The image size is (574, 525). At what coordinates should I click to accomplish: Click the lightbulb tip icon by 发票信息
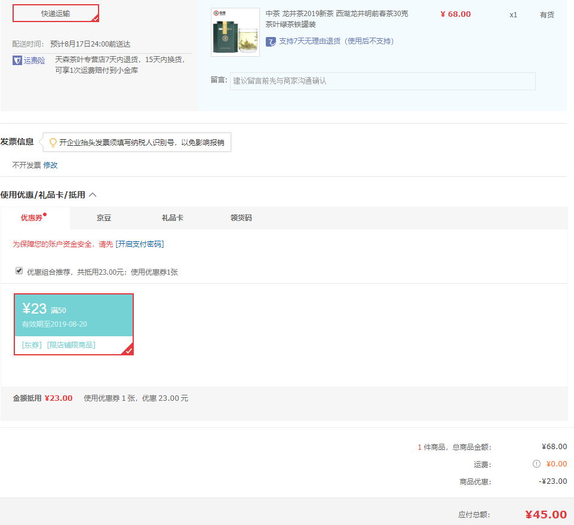(53, 142)
